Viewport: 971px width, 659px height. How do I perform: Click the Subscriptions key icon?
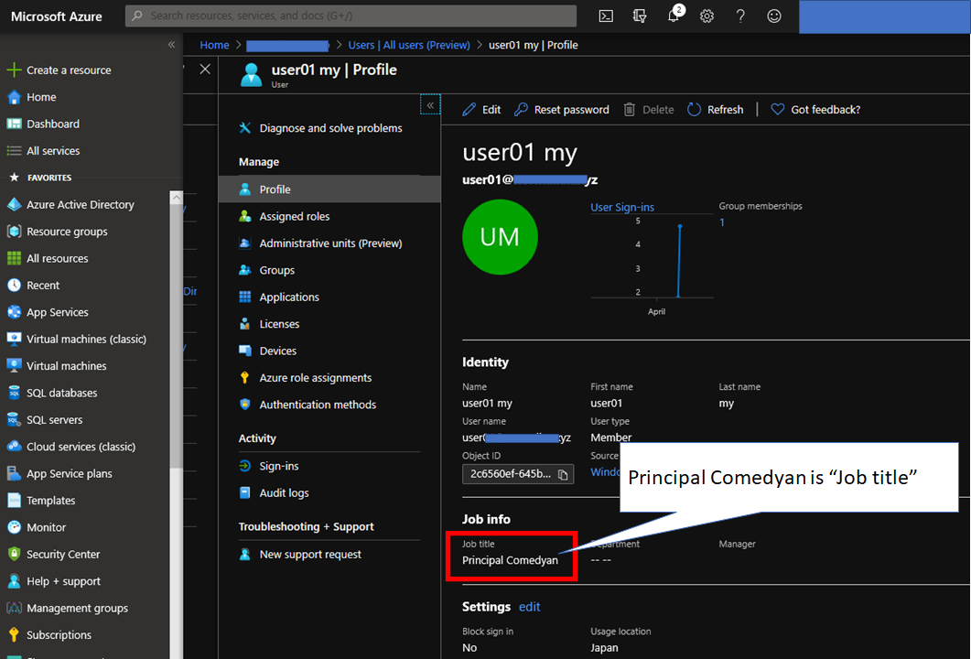coord(14,635)
